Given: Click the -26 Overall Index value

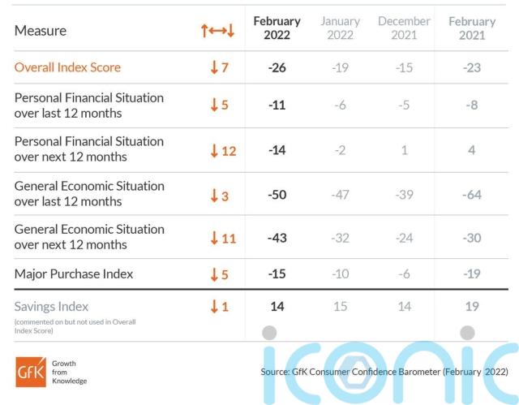Looking at the screenshot, I should click(277, 67).
